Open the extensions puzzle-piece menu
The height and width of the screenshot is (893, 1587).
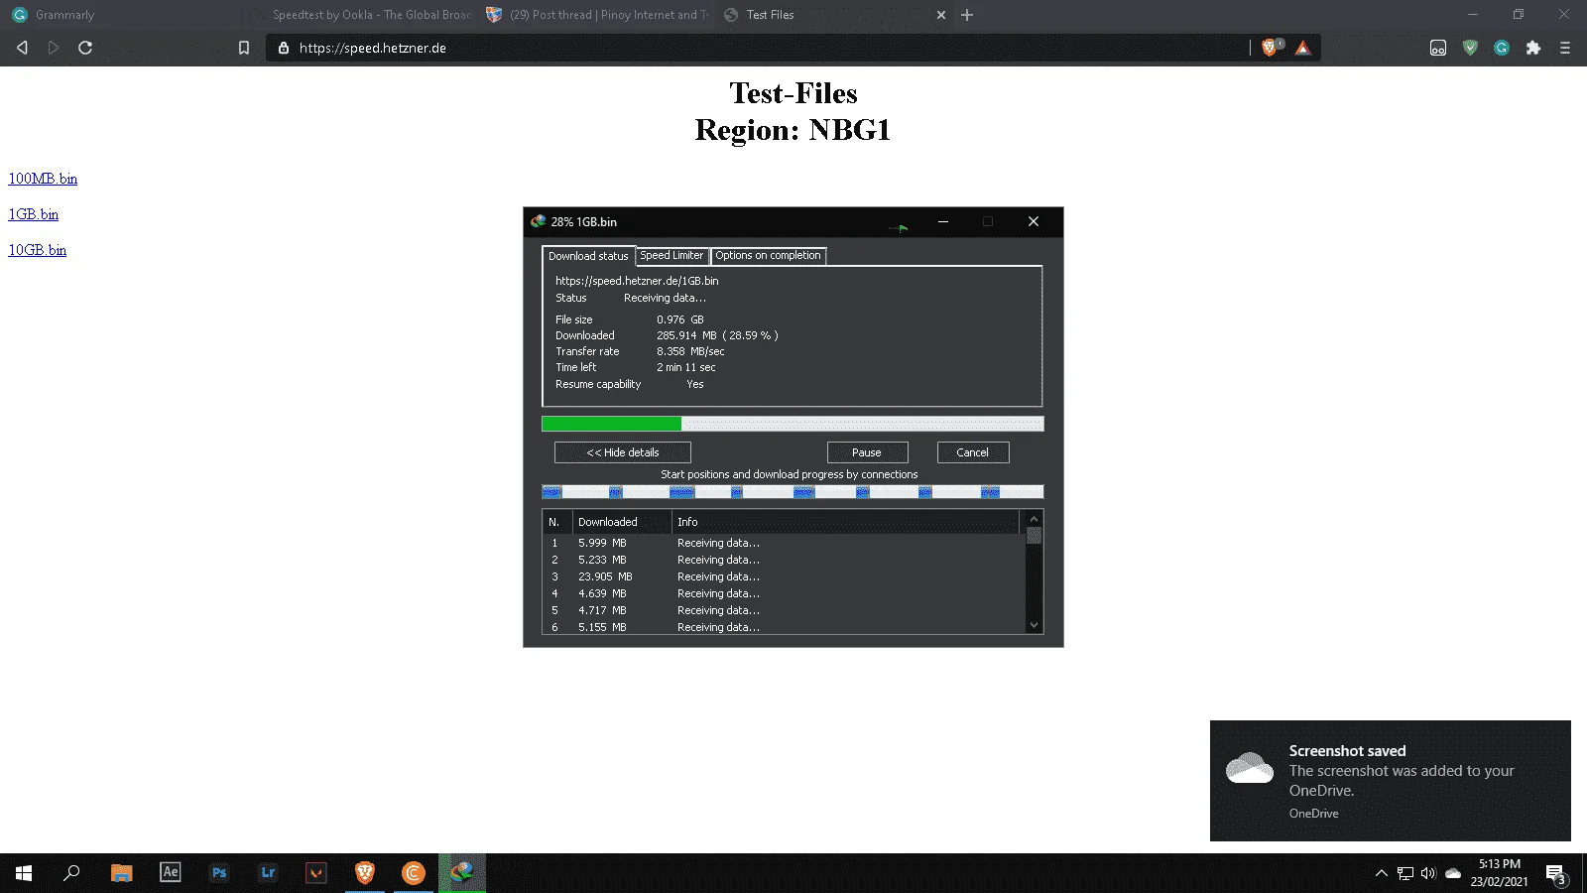coord(1533,48)
